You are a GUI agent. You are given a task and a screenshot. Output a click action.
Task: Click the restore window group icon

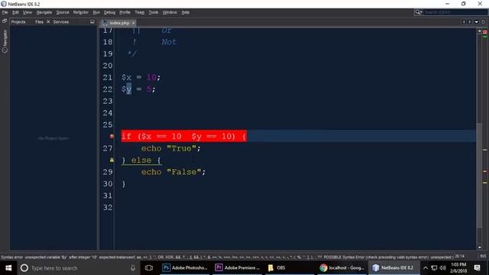pyautogui.click(x=5, y=21)
